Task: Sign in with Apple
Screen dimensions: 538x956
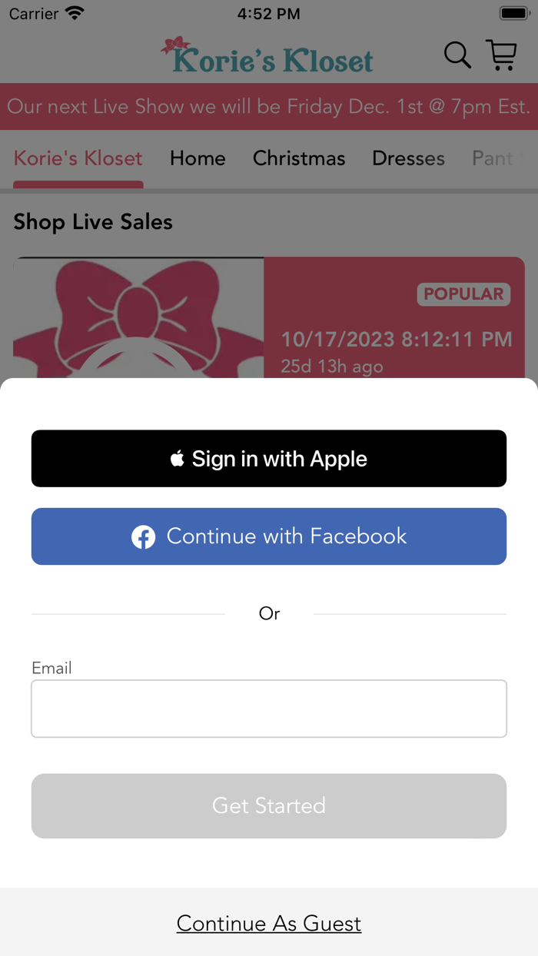Action: tap(269, 459)
